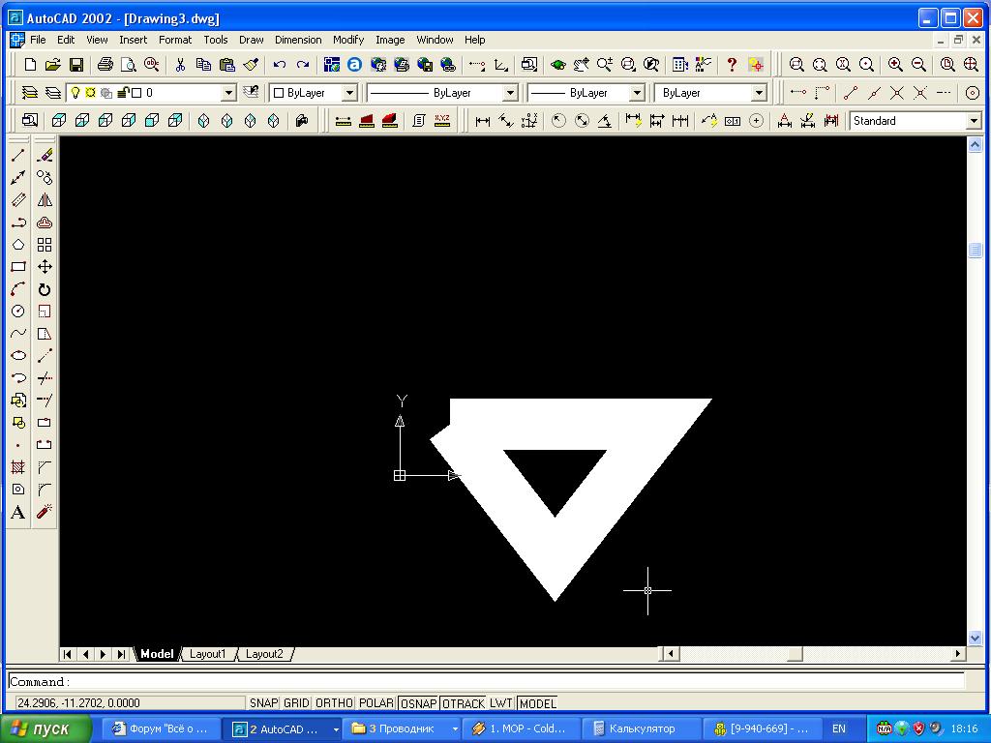991x743 pixels.
Task: Open the Modify menu
Action: [347, 40]
